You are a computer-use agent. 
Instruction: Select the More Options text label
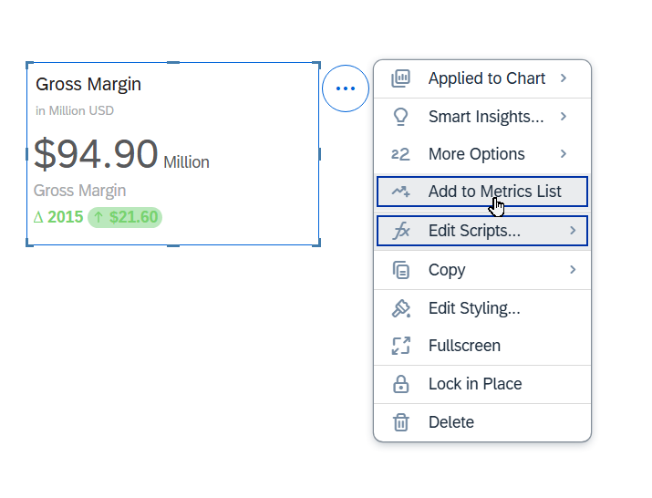click(x=476, y=154)
